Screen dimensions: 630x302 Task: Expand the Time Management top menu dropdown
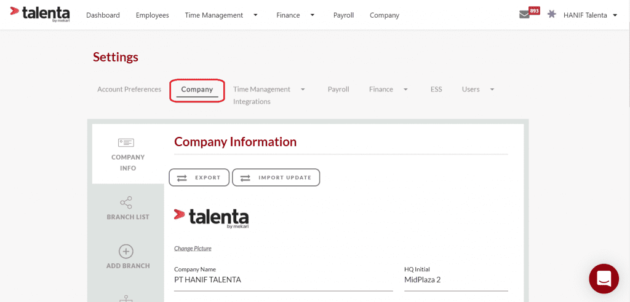(x=255, y=15)
